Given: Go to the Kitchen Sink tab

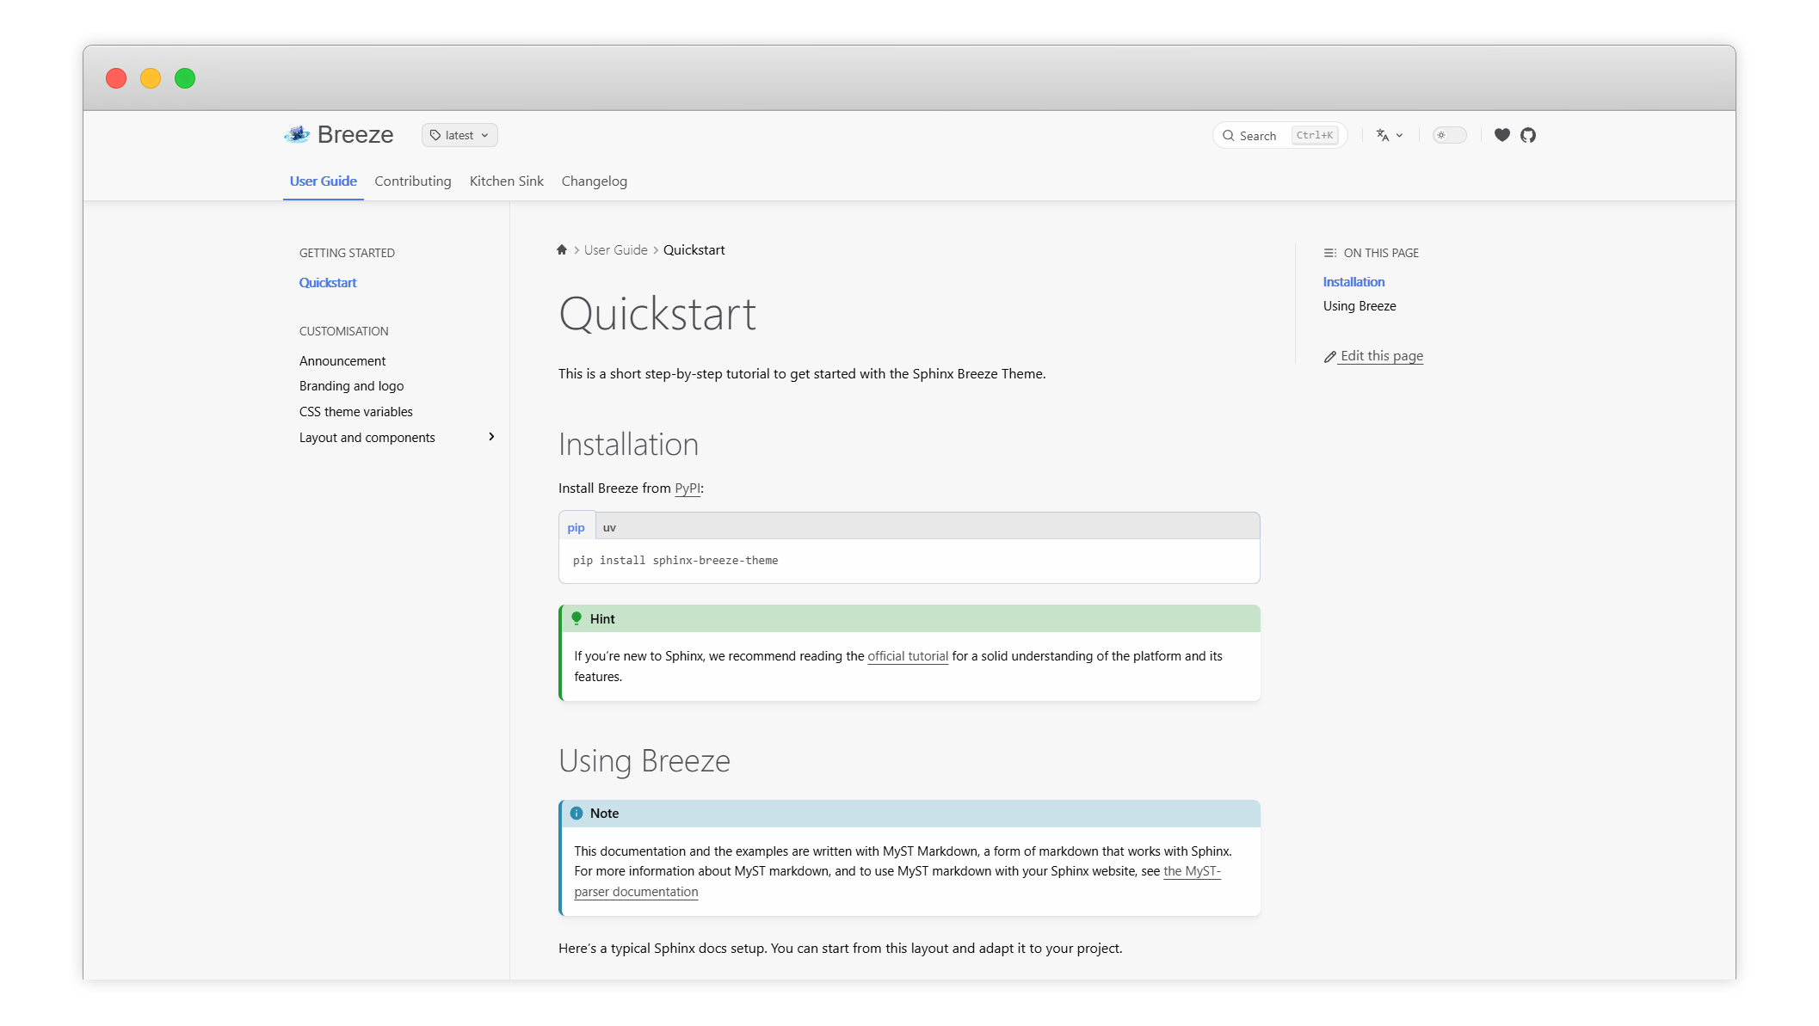Looking at the screenshot, I should [x=506, y=181].
